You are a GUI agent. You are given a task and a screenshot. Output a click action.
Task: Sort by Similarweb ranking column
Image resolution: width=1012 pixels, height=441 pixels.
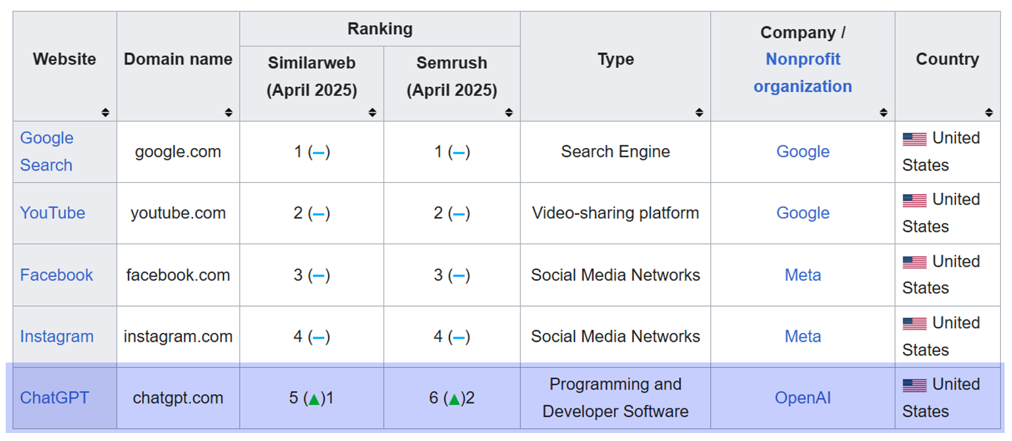pyautogui.click(x=372, y=113)
